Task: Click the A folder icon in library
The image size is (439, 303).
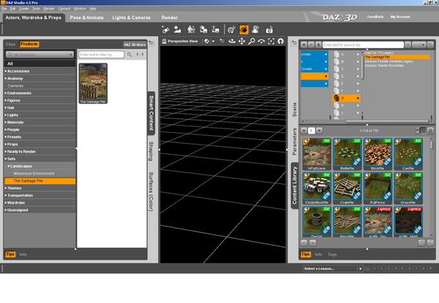Action: (337, 54)
